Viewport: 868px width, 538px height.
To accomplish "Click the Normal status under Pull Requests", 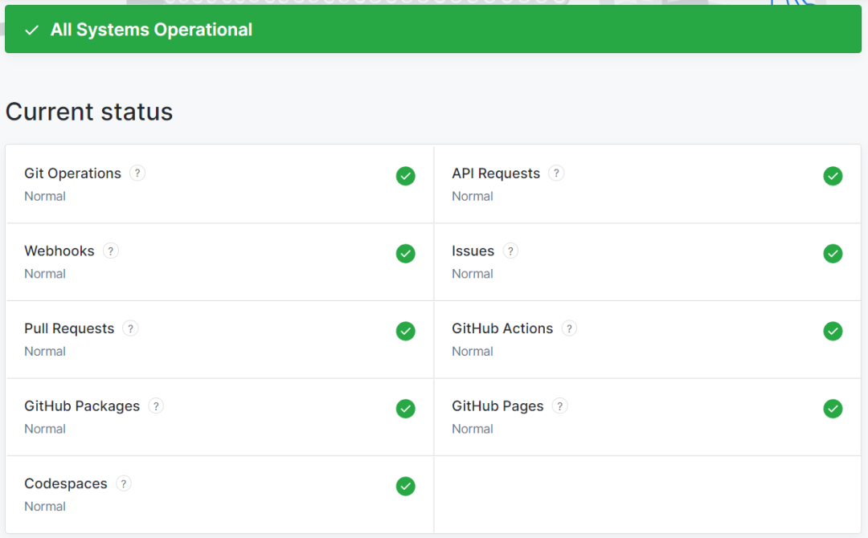I will tap(45, 351).
